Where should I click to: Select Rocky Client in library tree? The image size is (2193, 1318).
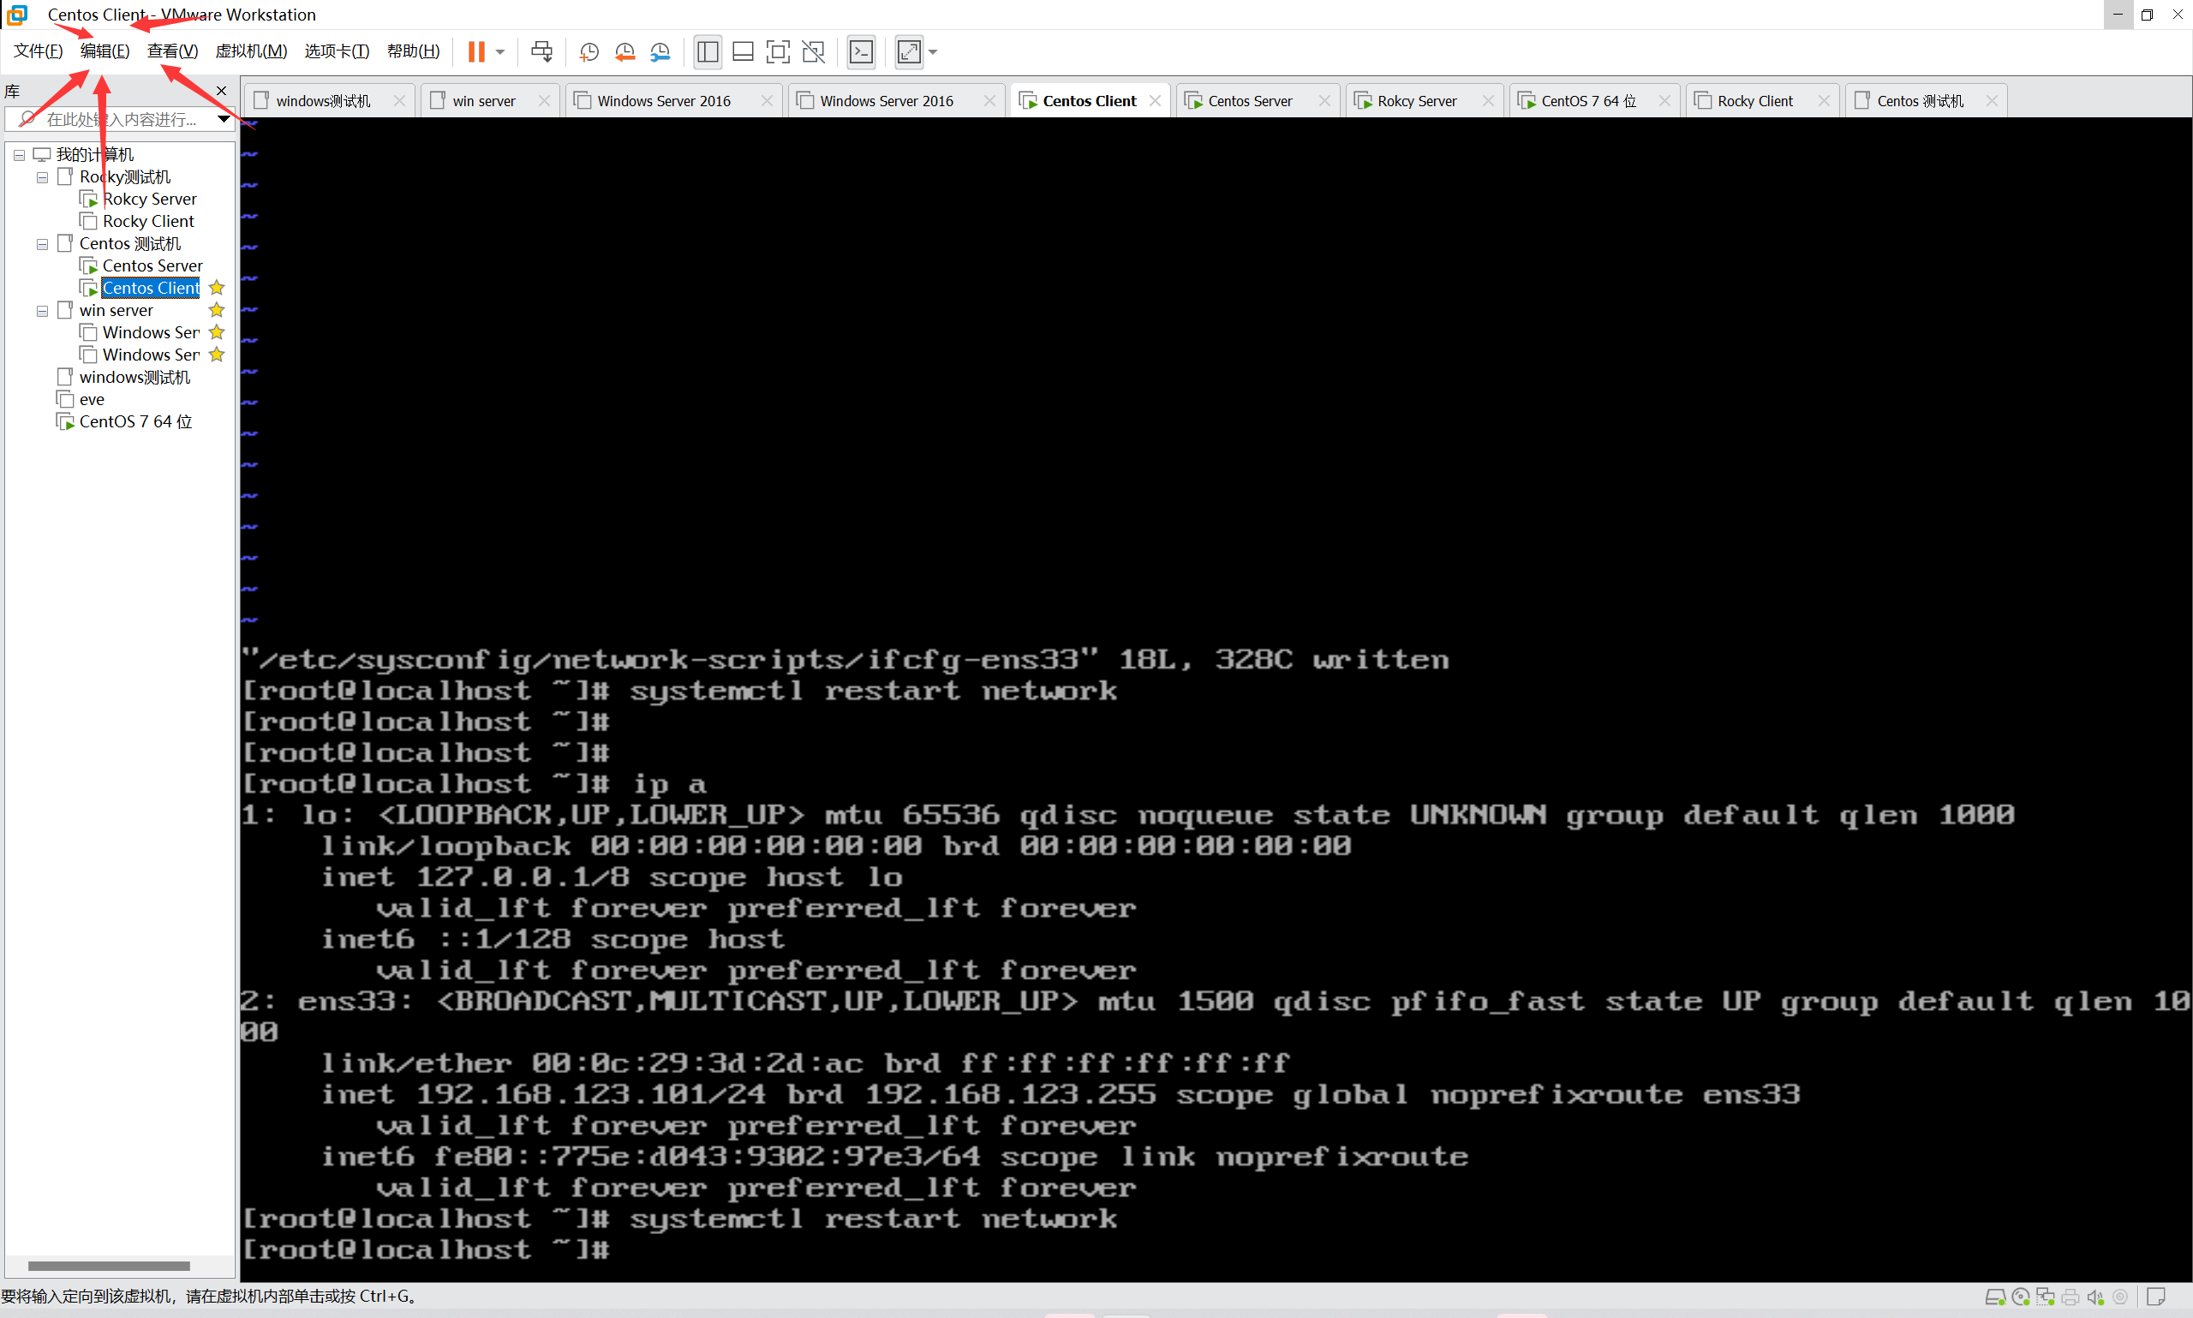(147, 221)
